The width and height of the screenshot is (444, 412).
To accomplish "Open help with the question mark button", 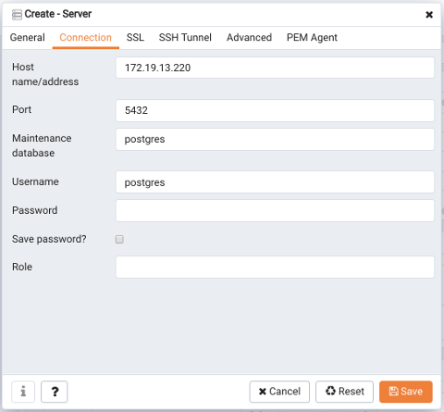I will pos(55,392).
